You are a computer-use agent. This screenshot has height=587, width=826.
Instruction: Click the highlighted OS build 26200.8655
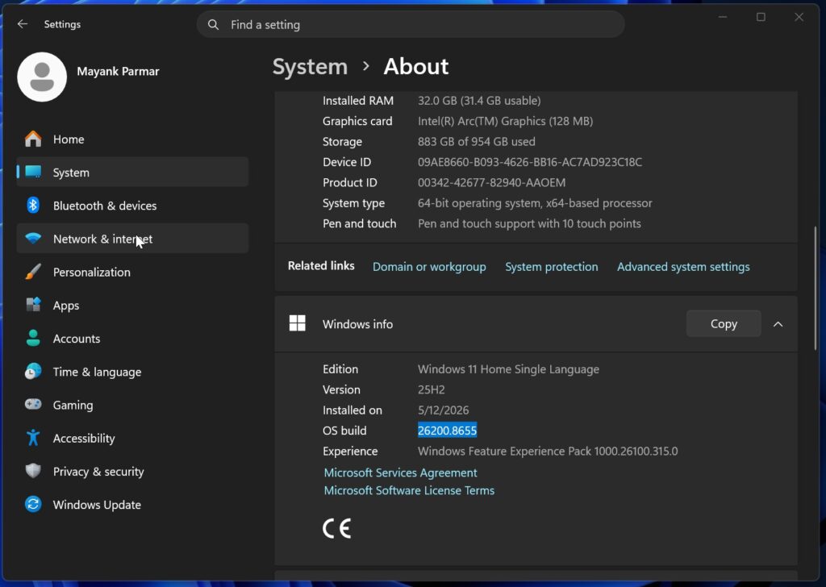click(447, 430)
